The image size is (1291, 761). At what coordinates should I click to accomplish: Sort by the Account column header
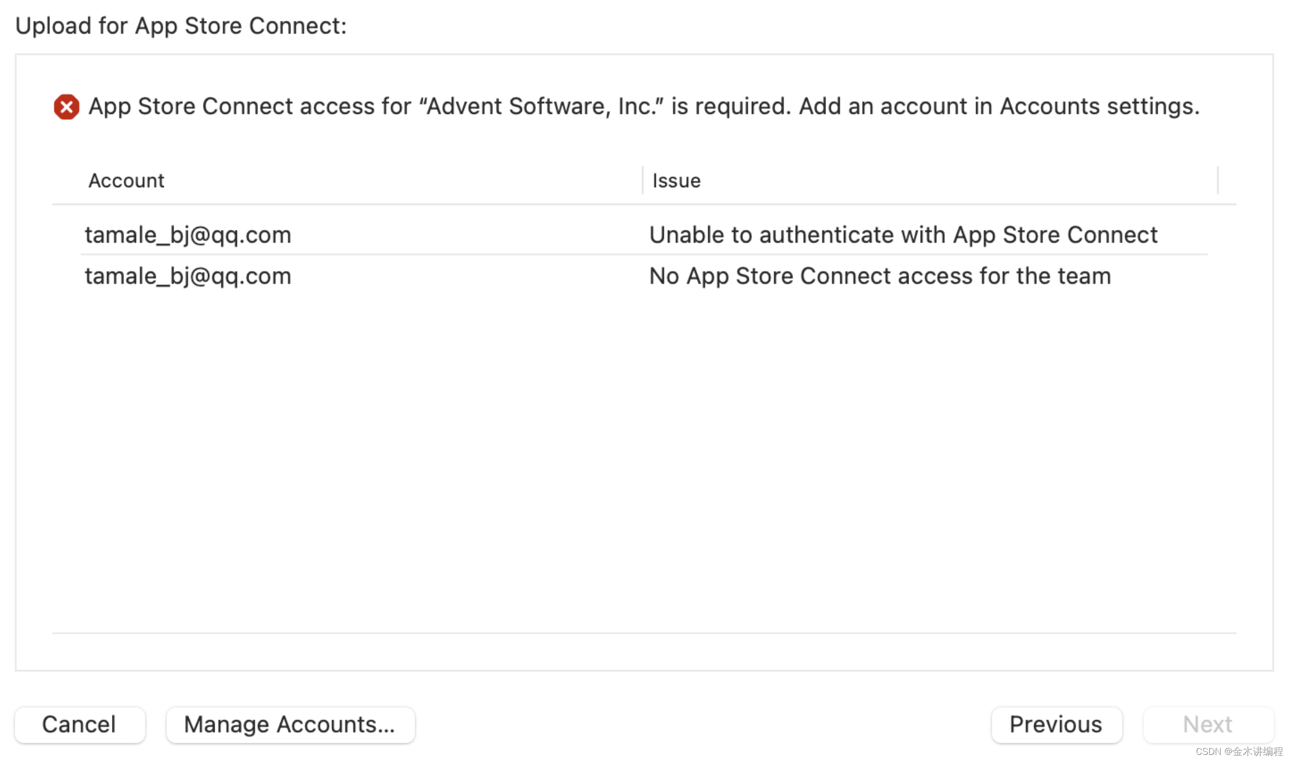point(126,181)
